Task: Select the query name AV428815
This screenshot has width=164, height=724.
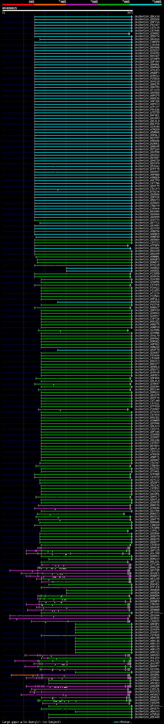Action: click(x=9, y=8)
